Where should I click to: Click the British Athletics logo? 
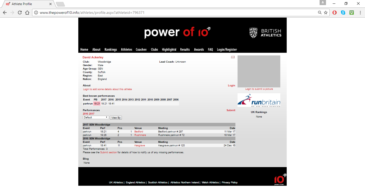[265, 33]
